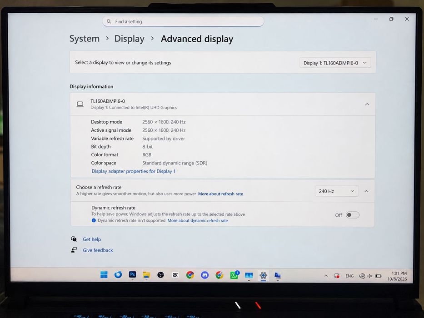Click the tray sync icon with red dot
Image resolution: width=424 pixels, height=318 pixels.
[337, 276]
